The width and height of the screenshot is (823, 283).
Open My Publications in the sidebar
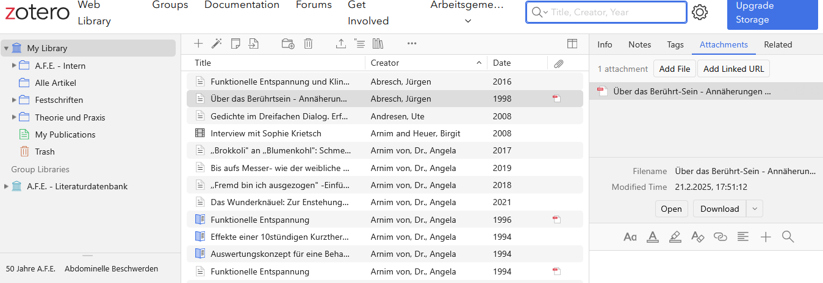coord(65,135)
